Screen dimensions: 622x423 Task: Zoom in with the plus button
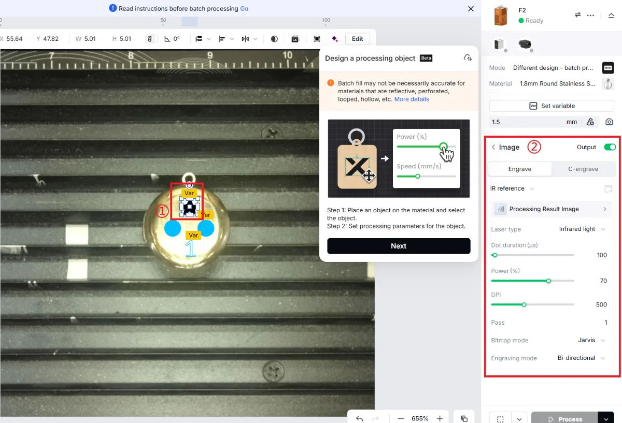[x=440, y=418]
